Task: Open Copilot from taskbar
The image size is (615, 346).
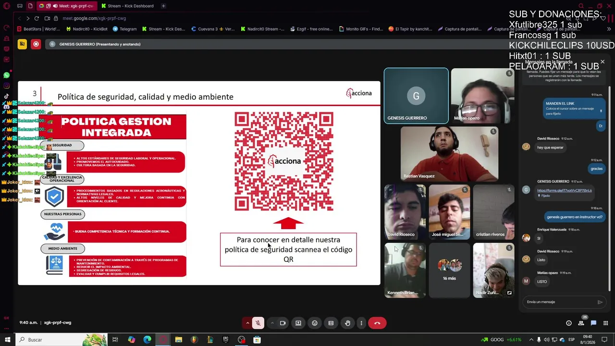Action: [x=132, y=340]
